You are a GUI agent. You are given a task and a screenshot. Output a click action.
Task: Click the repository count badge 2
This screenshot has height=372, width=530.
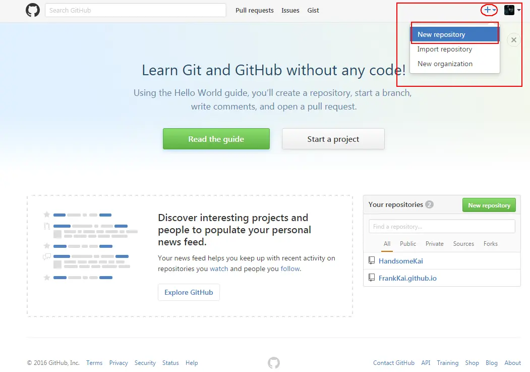(429, 204)
